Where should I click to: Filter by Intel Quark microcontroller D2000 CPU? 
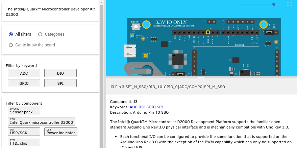coord(42,121)
